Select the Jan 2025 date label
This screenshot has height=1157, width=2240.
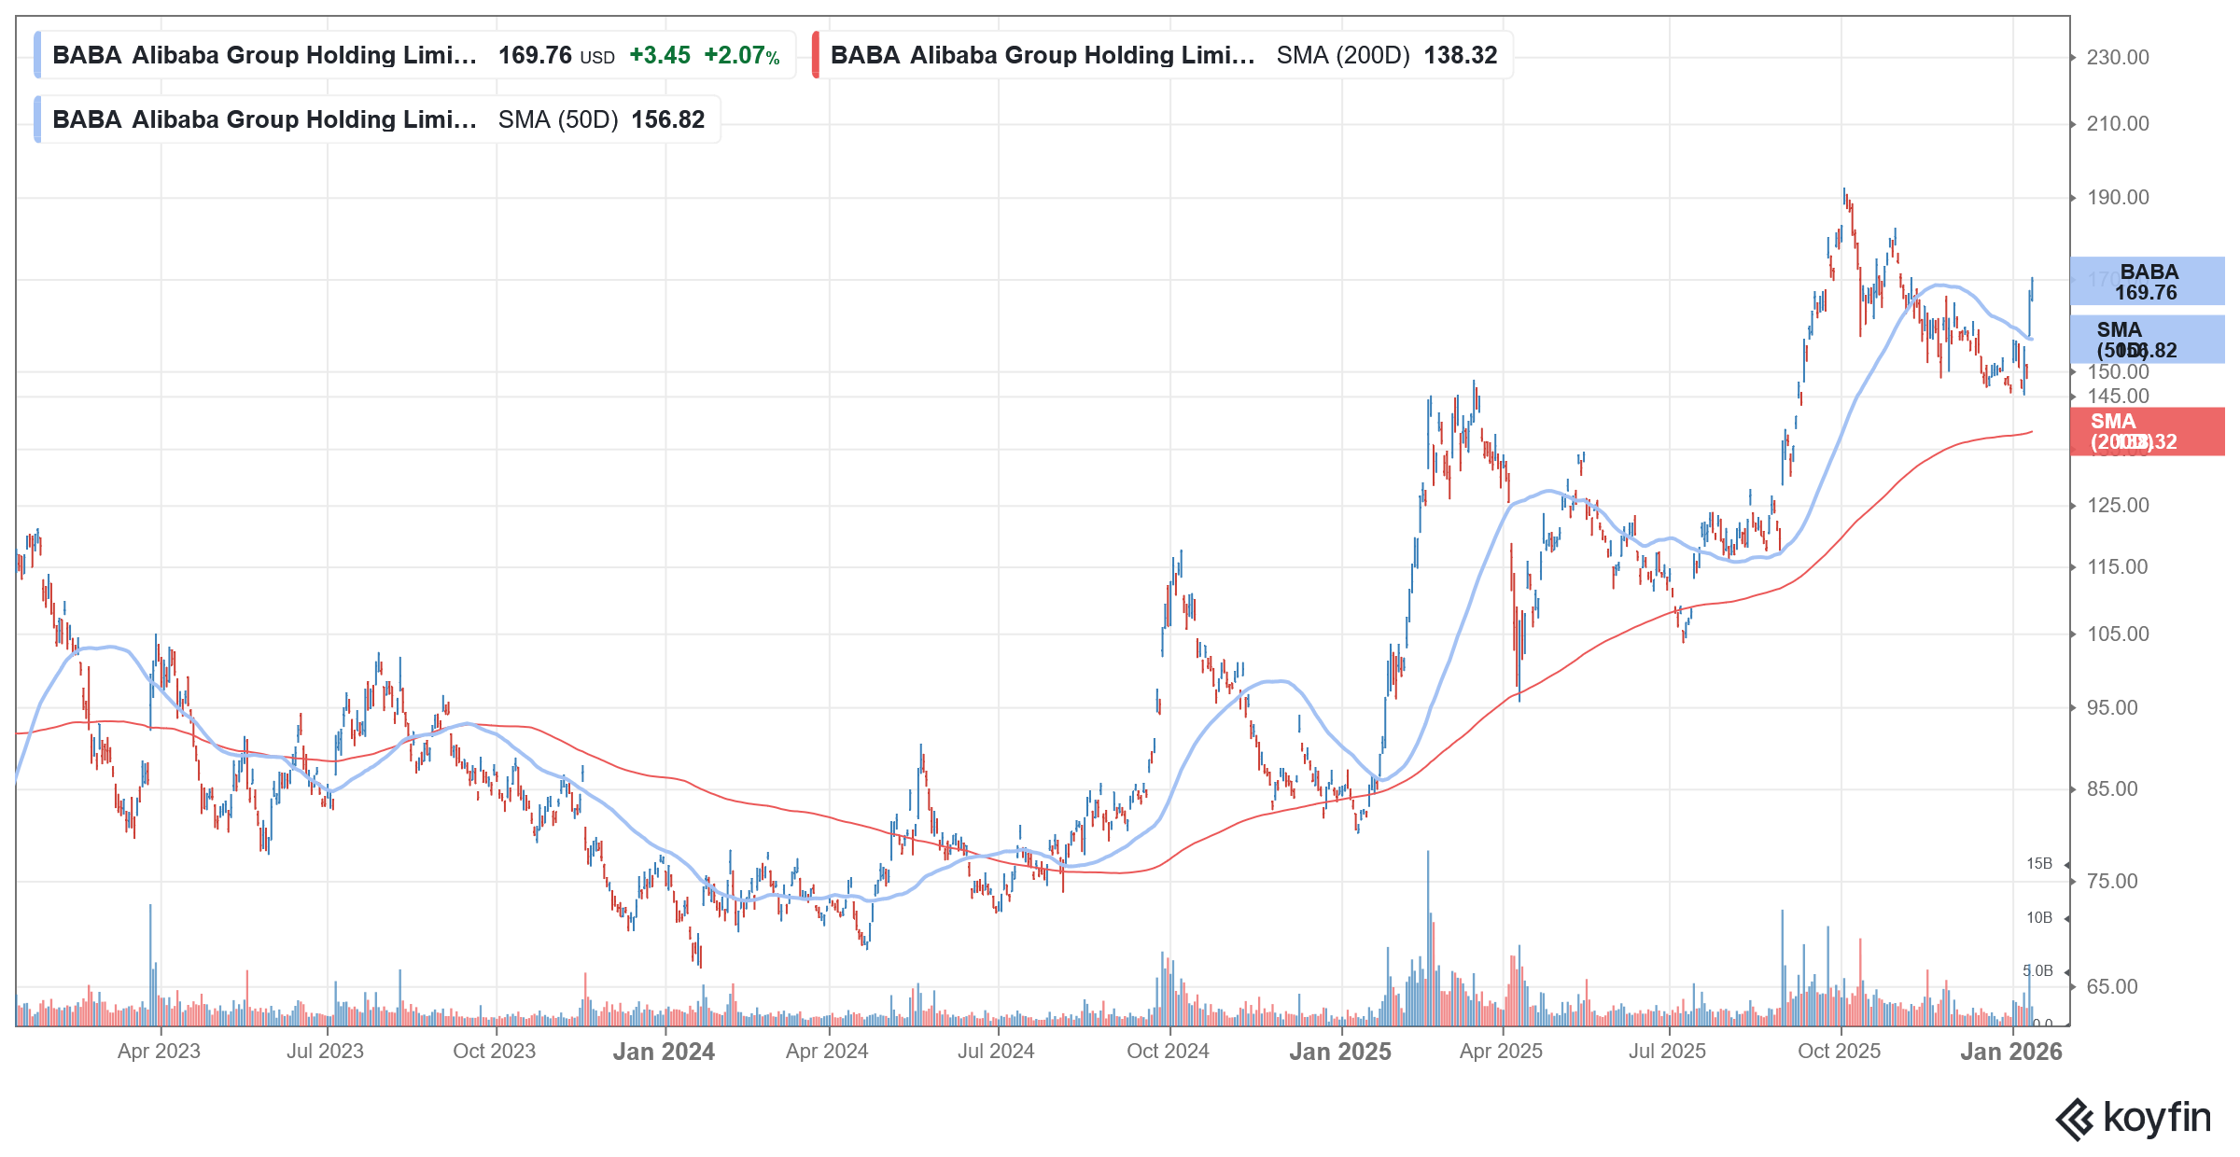1342,1051
